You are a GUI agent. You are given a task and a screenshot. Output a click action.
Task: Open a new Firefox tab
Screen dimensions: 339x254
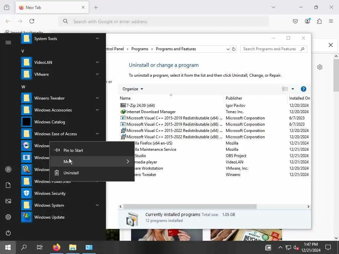[96, 7]
